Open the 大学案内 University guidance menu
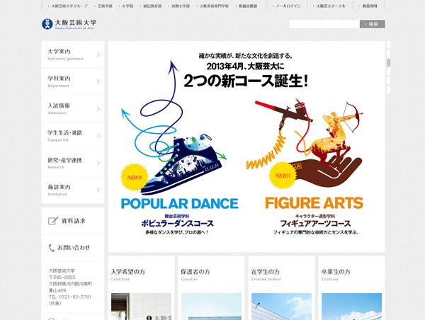 (x=73, y=55)
